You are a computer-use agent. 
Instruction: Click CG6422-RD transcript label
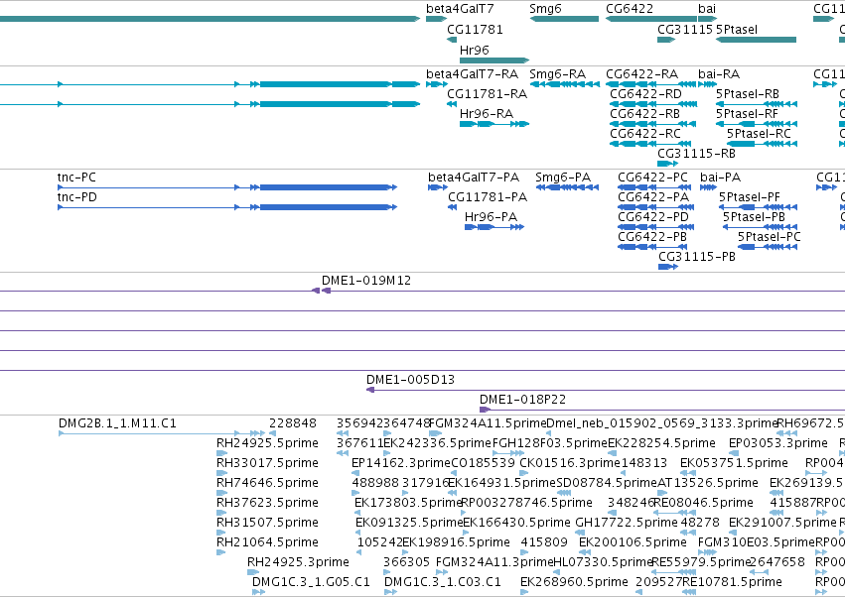[645, 93]
